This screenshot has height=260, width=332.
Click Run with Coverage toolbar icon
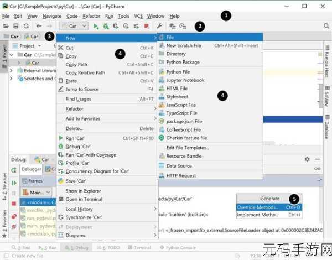click(116, 26)
